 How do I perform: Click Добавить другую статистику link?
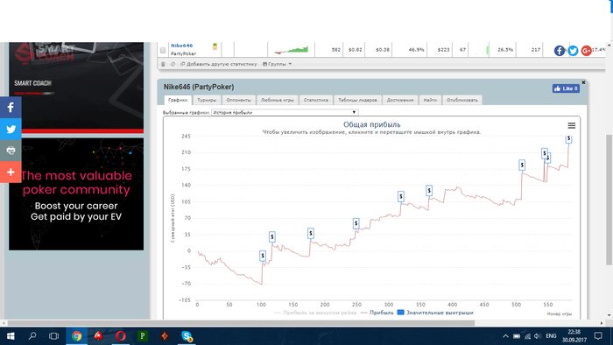pos(222,64)
